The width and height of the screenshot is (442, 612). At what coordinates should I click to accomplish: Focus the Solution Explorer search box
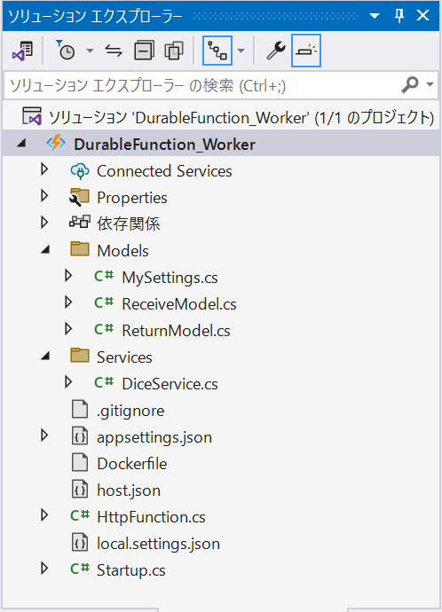tap(203, 85)
